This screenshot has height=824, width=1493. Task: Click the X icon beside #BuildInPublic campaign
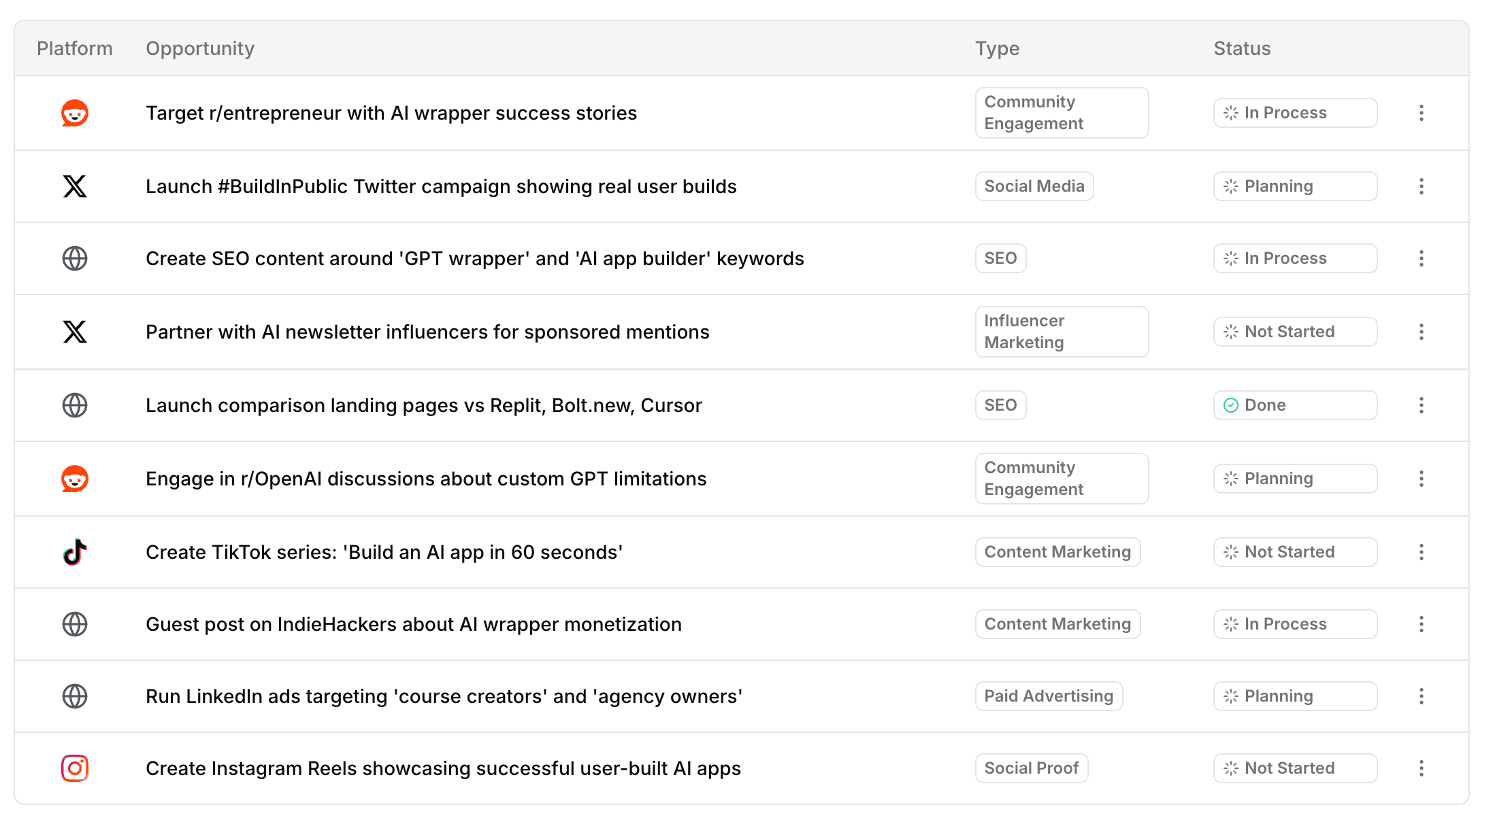(x=75, y=186)
